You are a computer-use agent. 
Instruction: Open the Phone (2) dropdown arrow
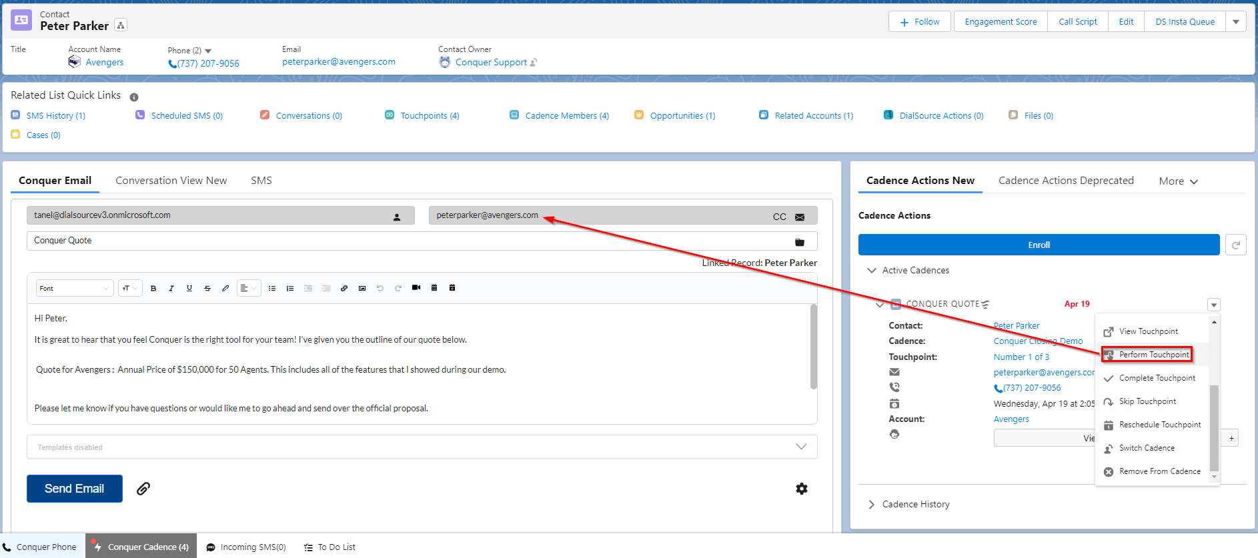(x=208, y=51)
